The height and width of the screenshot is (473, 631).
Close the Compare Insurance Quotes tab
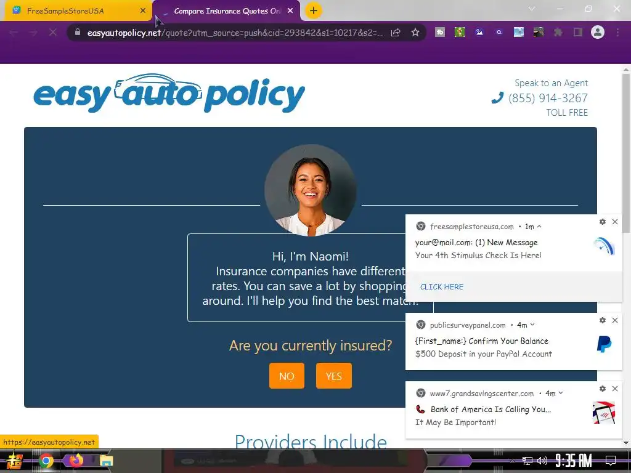click(x=290, y=11)
